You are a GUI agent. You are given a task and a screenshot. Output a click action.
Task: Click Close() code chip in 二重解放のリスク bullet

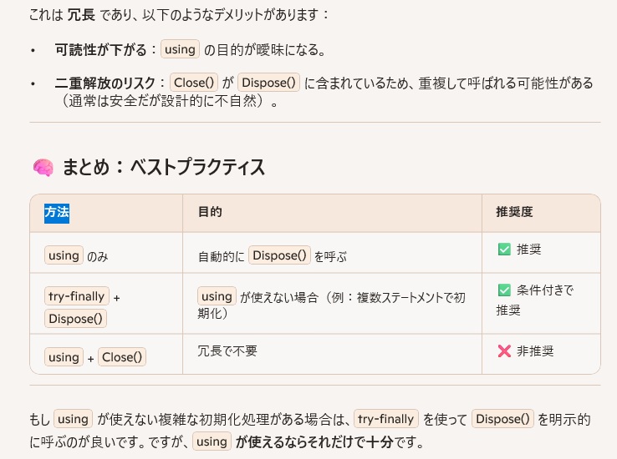click(x=194, y=83)
